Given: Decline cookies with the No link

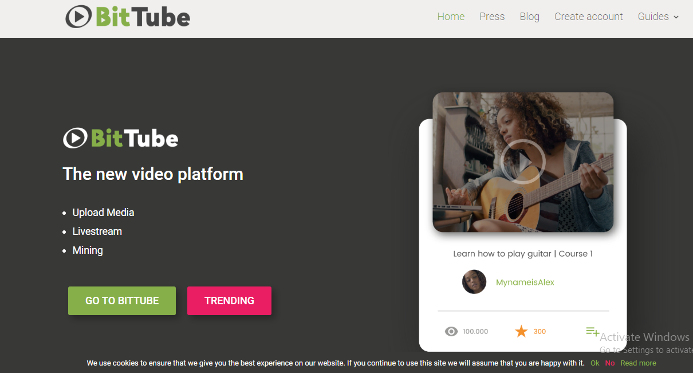Looking at the screenshot, I should [610, 363].
